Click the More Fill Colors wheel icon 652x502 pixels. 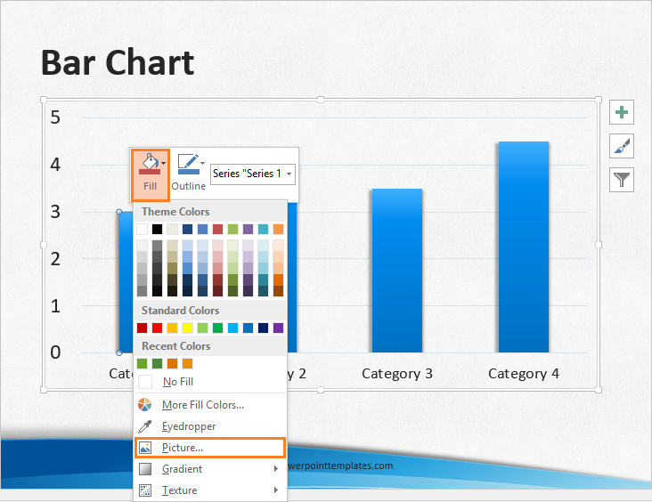144,405
